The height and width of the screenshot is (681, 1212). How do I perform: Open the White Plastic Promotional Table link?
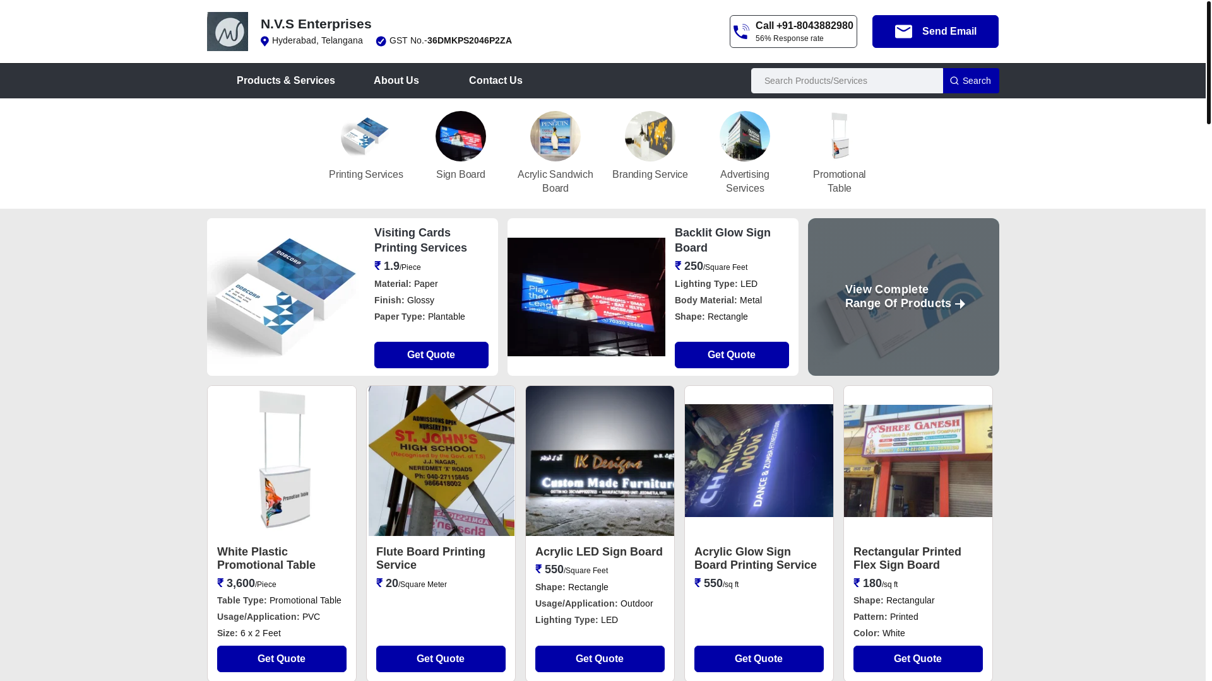pyautogui.click(x=266, y=559)
